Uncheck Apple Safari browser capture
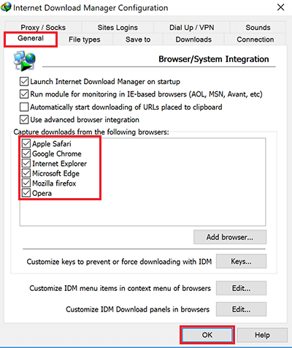This screenshot has width=292, height=348. (x=26, y=143)
